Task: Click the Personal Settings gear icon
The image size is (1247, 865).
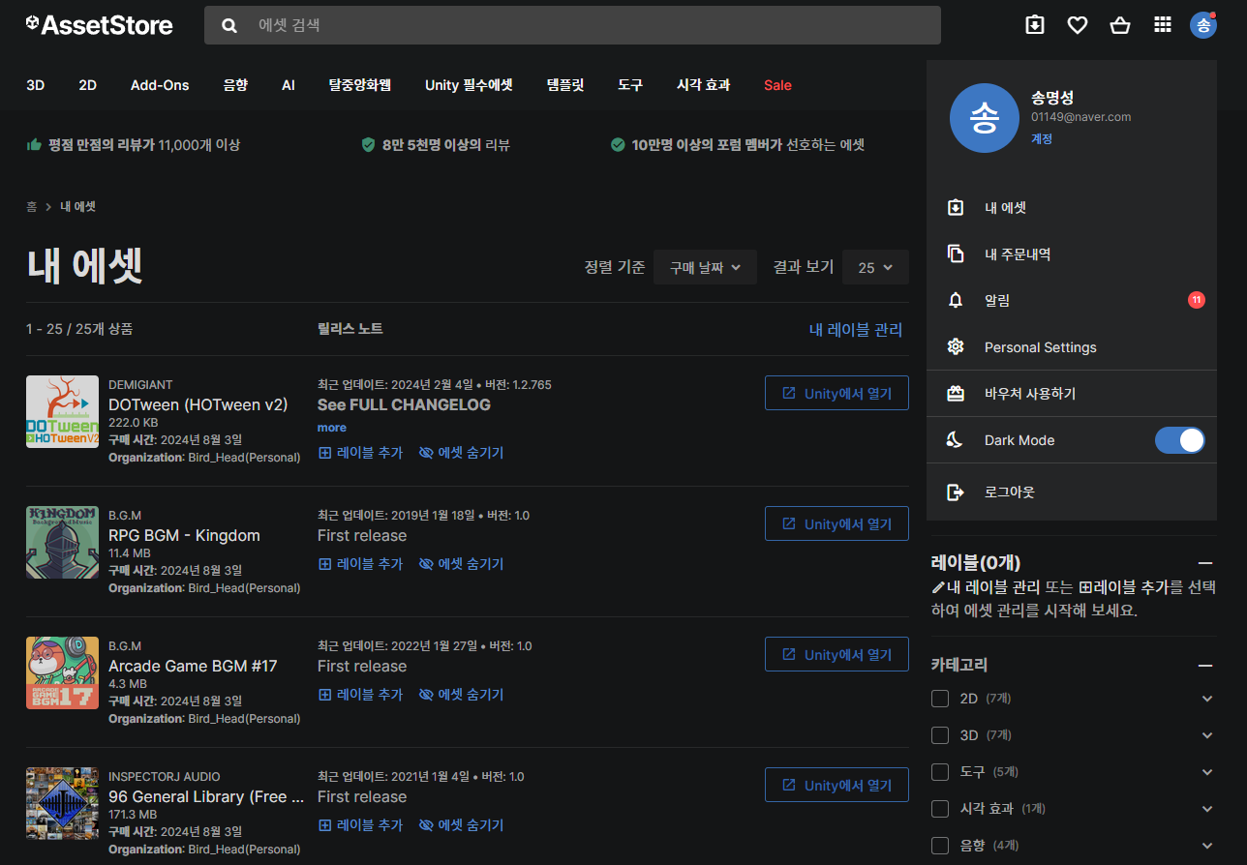Action: [x=956, y=346]
